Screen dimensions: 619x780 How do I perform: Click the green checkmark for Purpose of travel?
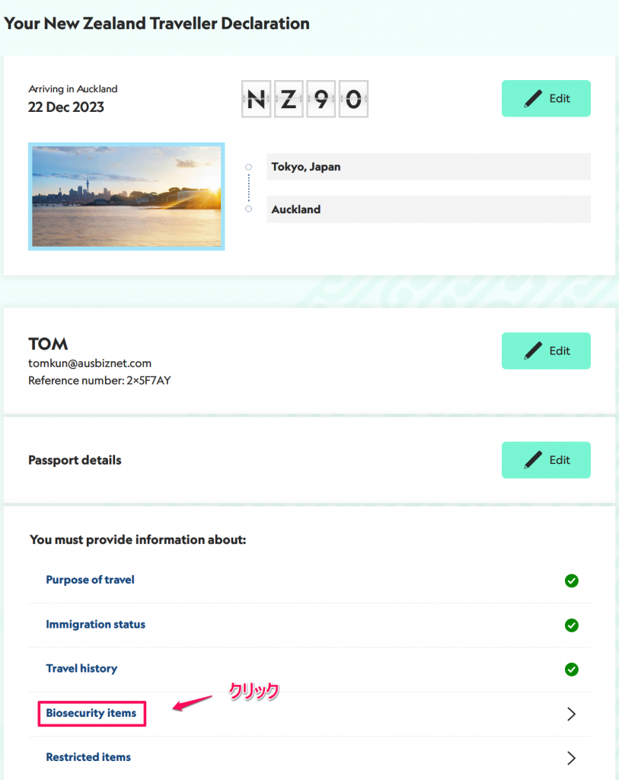tap(571, 580)
